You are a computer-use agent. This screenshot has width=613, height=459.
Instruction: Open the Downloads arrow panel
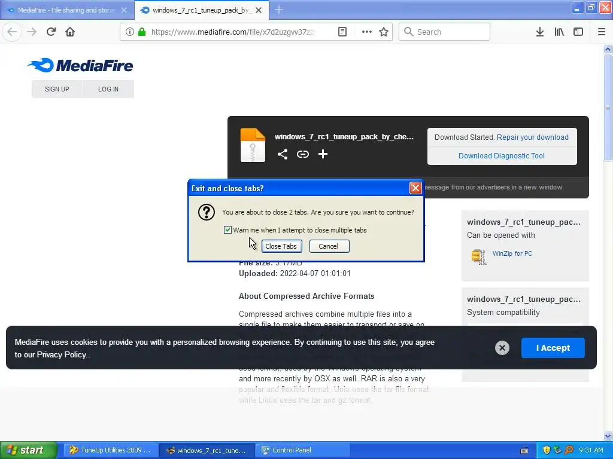click(540, 32)
